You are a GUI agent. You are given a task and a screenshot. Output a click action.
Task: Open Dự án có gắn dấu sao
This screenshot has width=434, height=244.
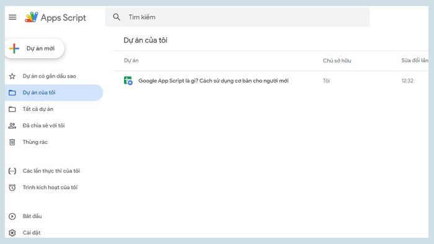pos(49,76)
